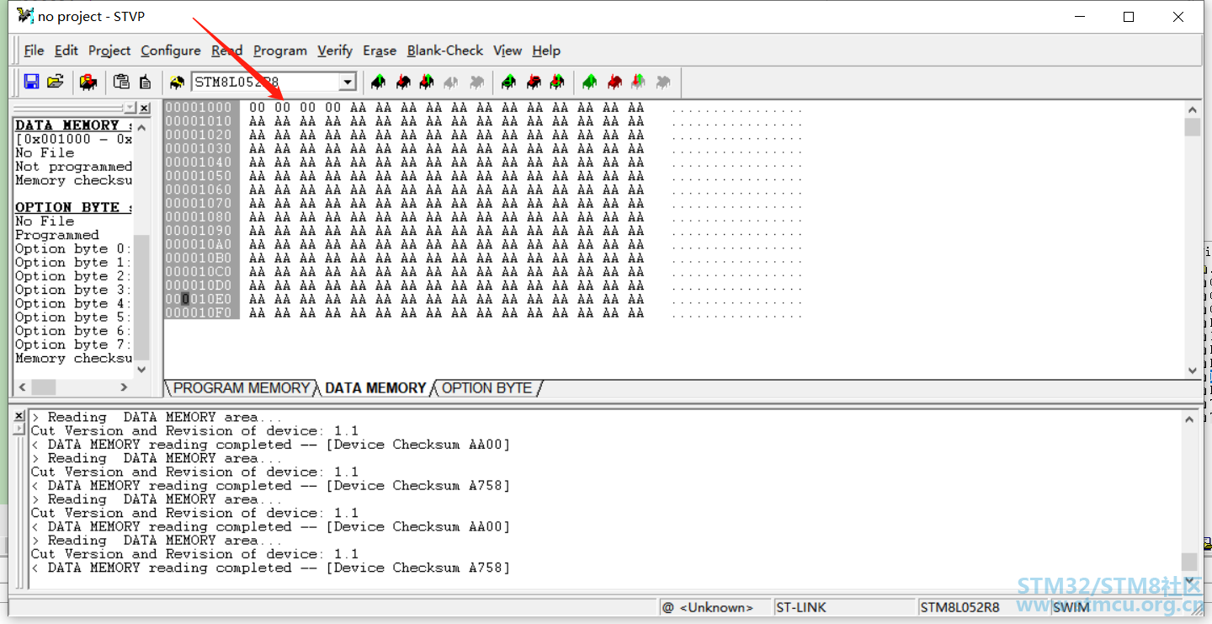Close the memory info side panel
The height and width of the screenshot is (624, 1212).
(x=145, y=108)
